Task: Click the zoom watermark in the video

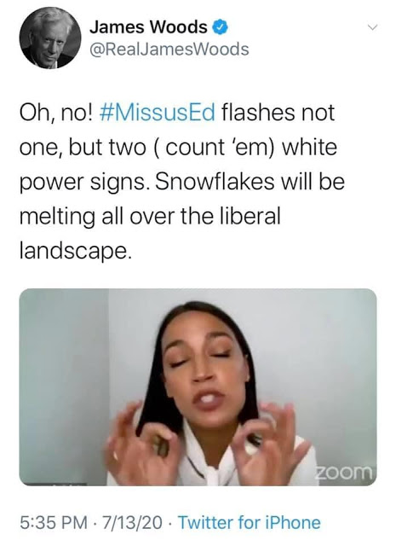Action: click(344, 472)
